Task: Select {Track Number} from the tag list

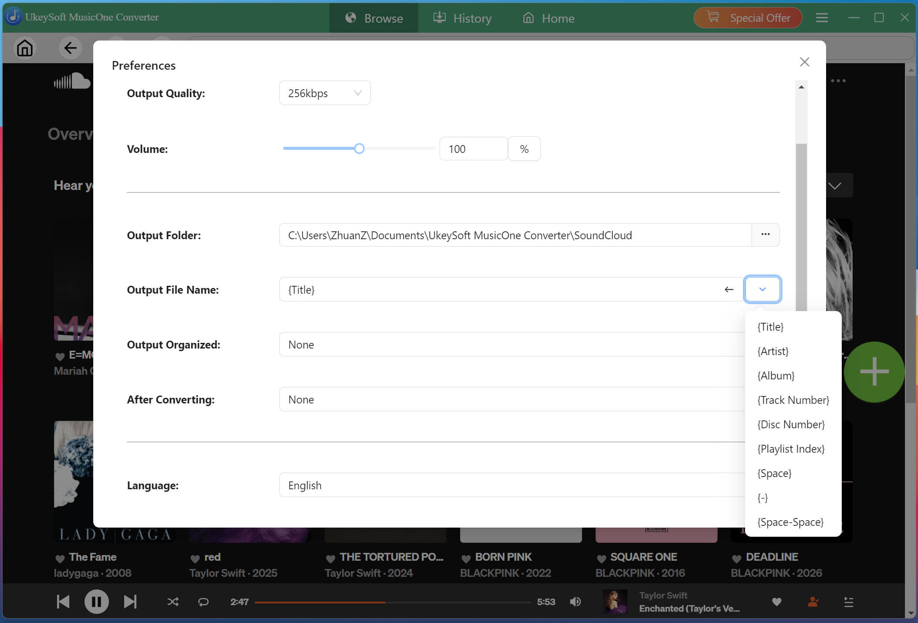Action: [x=793, y=400]
